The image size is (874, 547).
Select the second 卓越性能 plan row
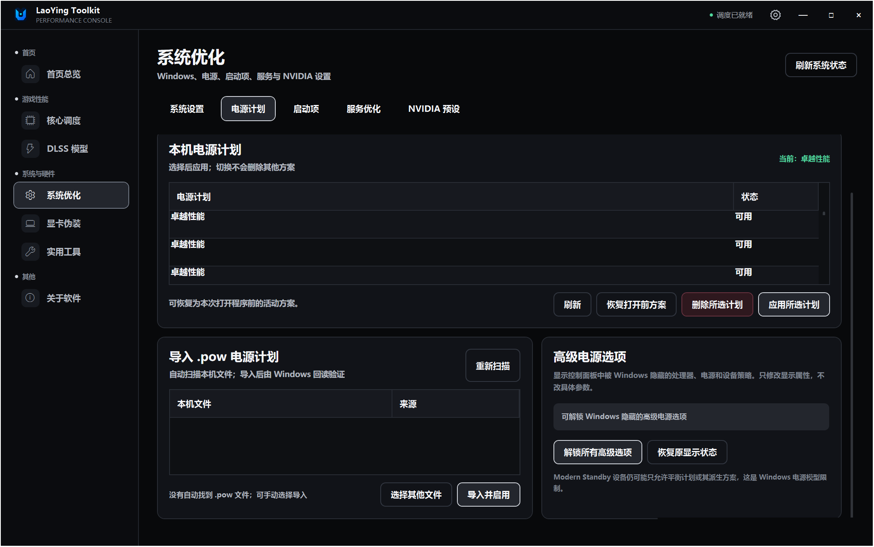[x=494, y=252]
